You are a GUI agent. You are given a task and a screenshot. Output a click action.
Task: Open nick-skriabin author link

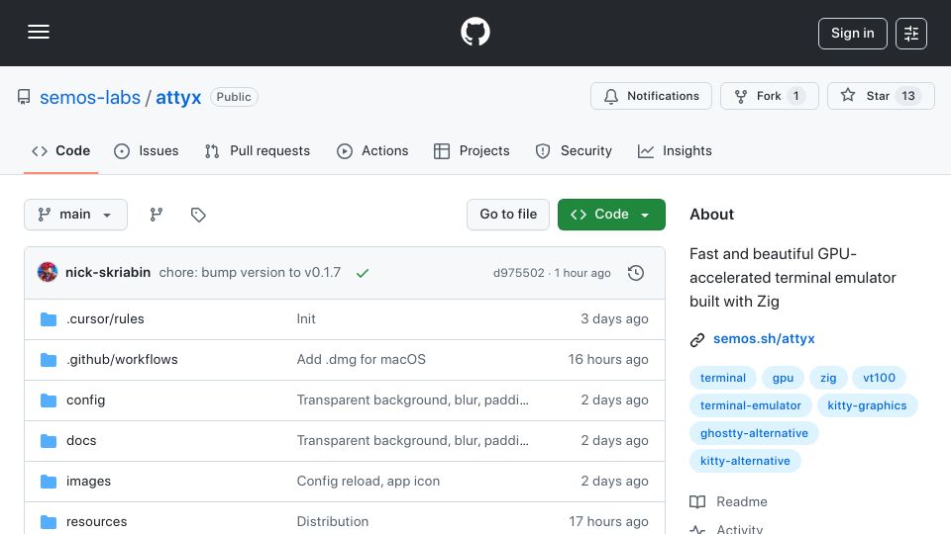(108, 273)
